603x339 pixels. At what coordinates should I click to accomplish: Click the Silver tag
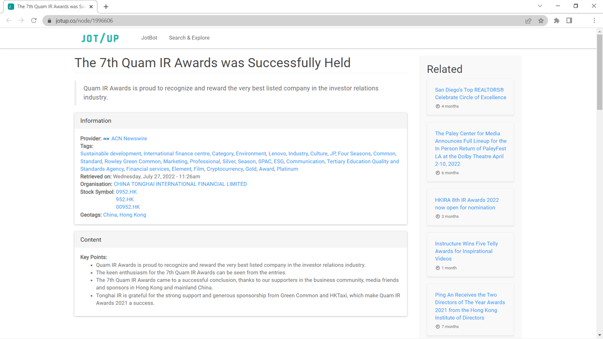(x=229, y=161)
